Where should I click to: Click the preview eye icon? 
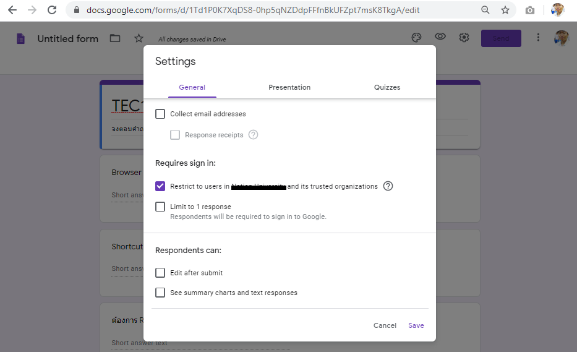point(440,38)
